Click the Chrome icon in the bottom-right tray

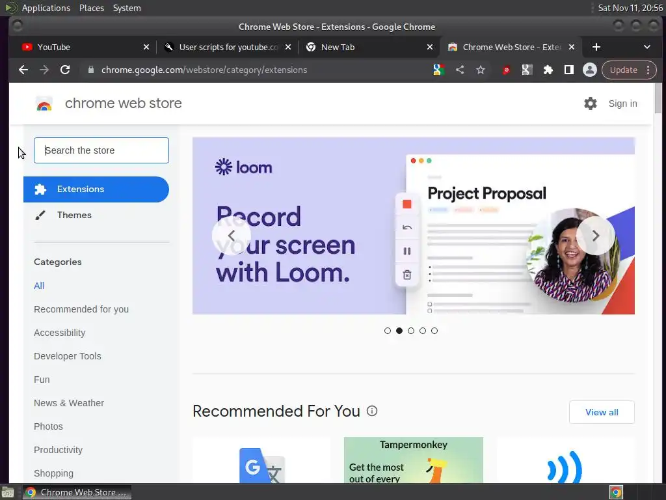(x=617, y=493)
